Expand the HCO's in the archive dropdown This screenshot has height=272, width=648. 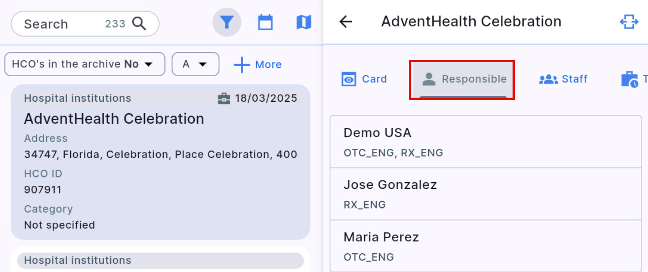84,64
